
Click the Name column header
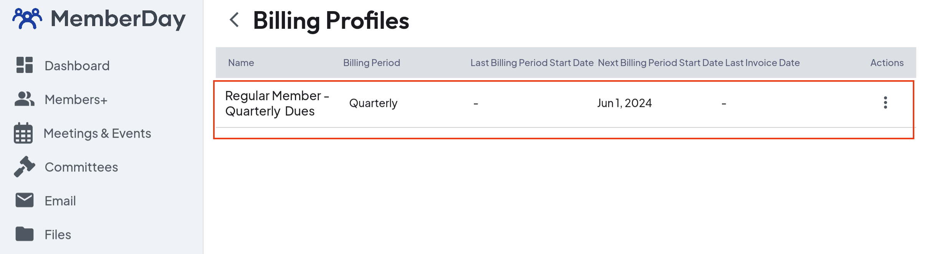[241, 63]
